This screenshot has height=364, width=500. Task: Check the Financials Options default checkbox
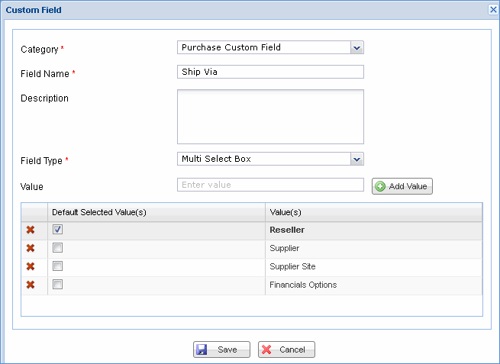[x=58, y=284]
